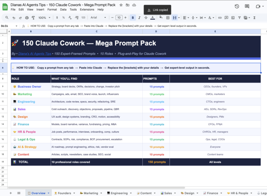
Task: Open the fill color picker
Action: pos(161,17)
